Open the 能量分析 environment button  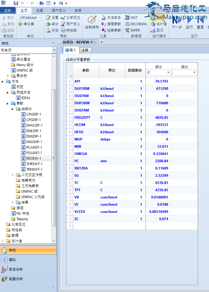coord(16,279)
